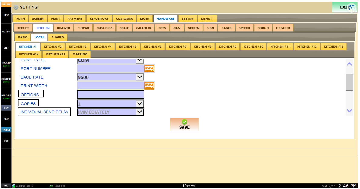Click the screen capture icon near Exit

pyautogui.click(x=352, y=8)
